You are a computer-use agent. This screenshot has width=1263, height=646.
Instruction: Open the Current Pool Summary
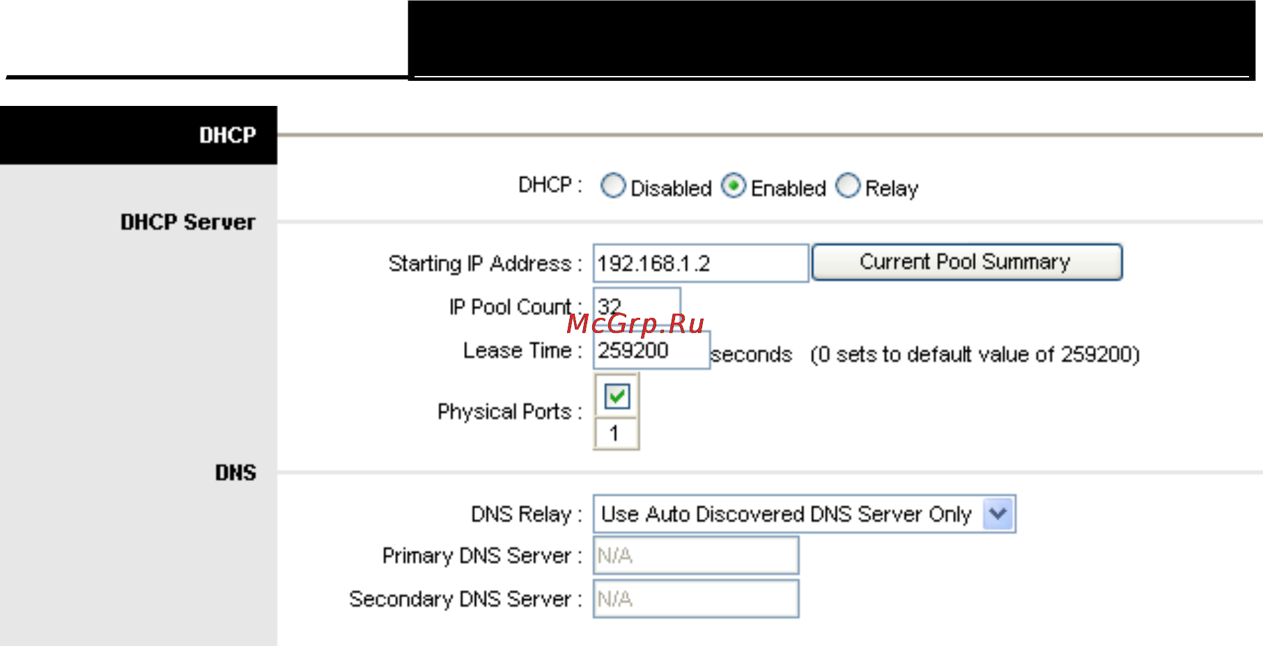(x=967, y=262)
